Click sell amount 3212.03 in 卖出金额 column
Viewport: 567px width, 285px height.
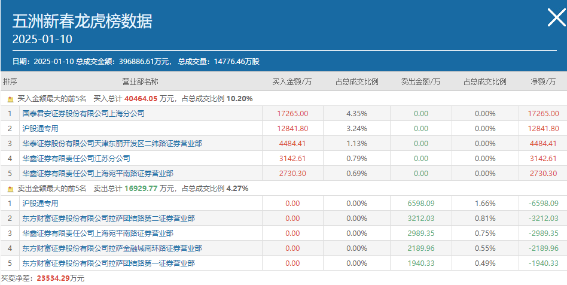click(421, 219)
